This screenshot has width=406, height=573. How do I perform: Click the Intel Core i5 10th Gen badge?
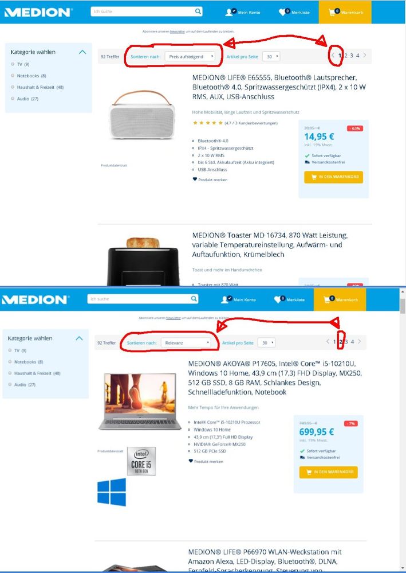(141, 461)
